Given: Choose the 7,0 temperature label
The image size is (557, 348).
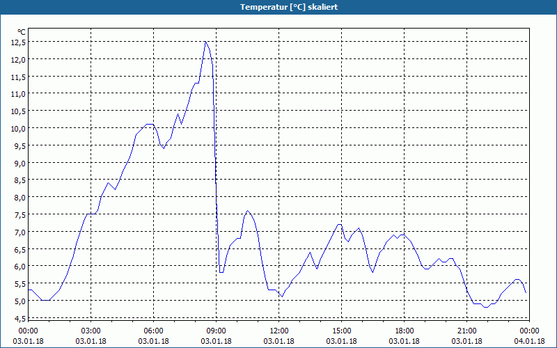Looking at the screenshot, I should point(21,232).
